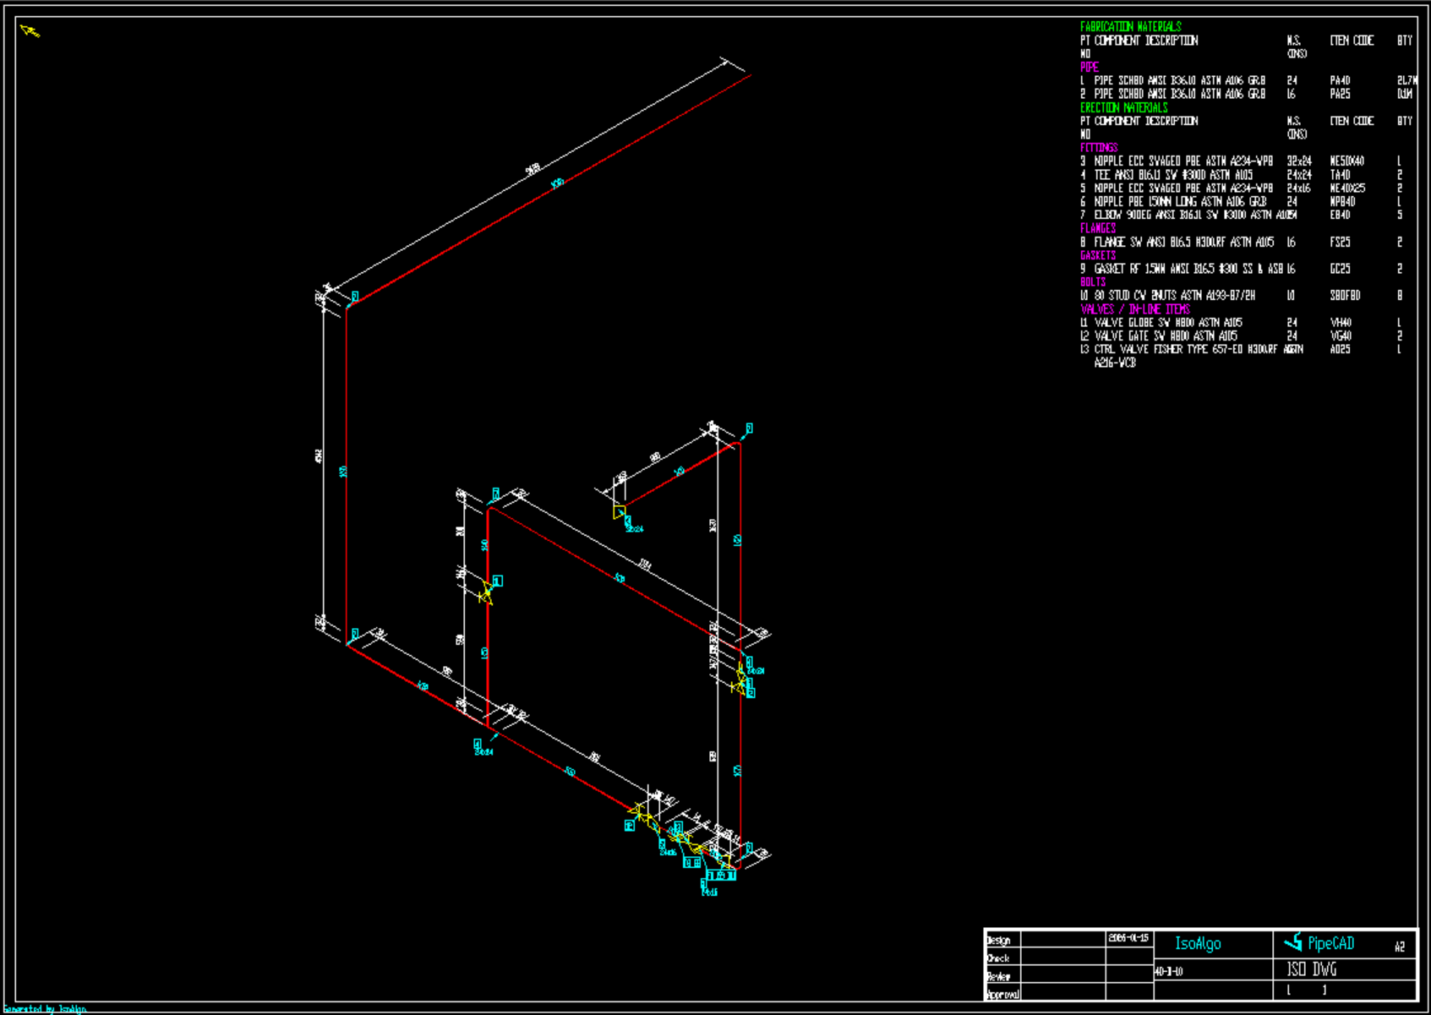The width and height of the screenshot is (1431, 1015).
Task: Click the magenta PIPE section heading
Action: pyautogui.click(x=1089, y=67)
